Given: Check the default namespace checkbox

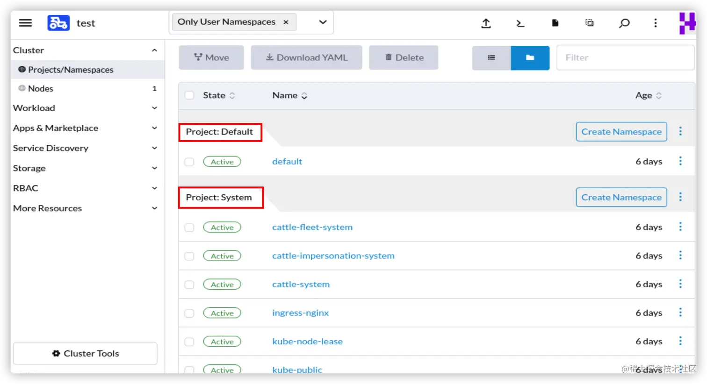Looking at the screenshot, I should click(189, 162).
